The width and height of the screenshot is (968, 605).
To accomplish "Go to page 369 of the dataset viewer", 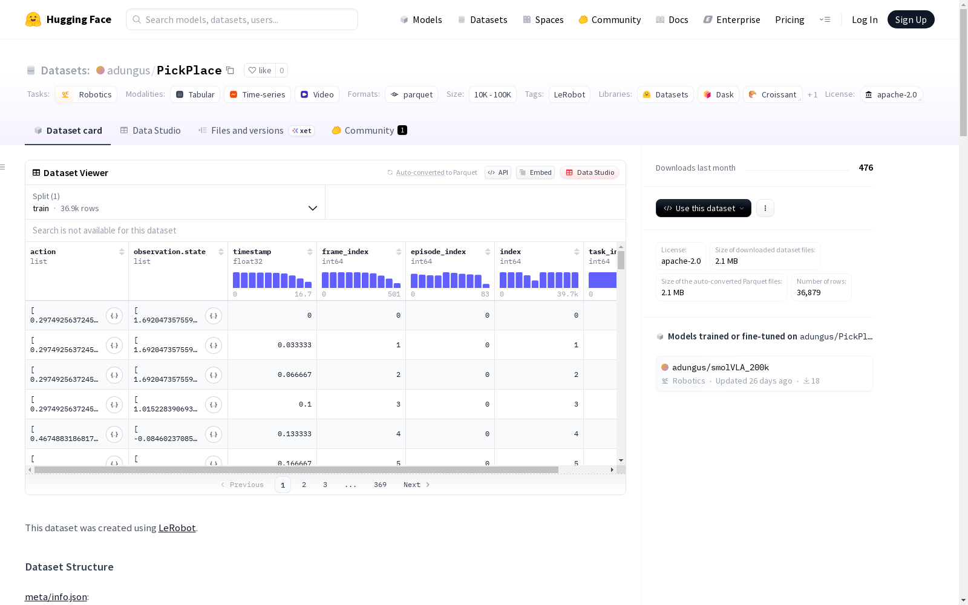I will pyautogui.click(x=380, y=485).
